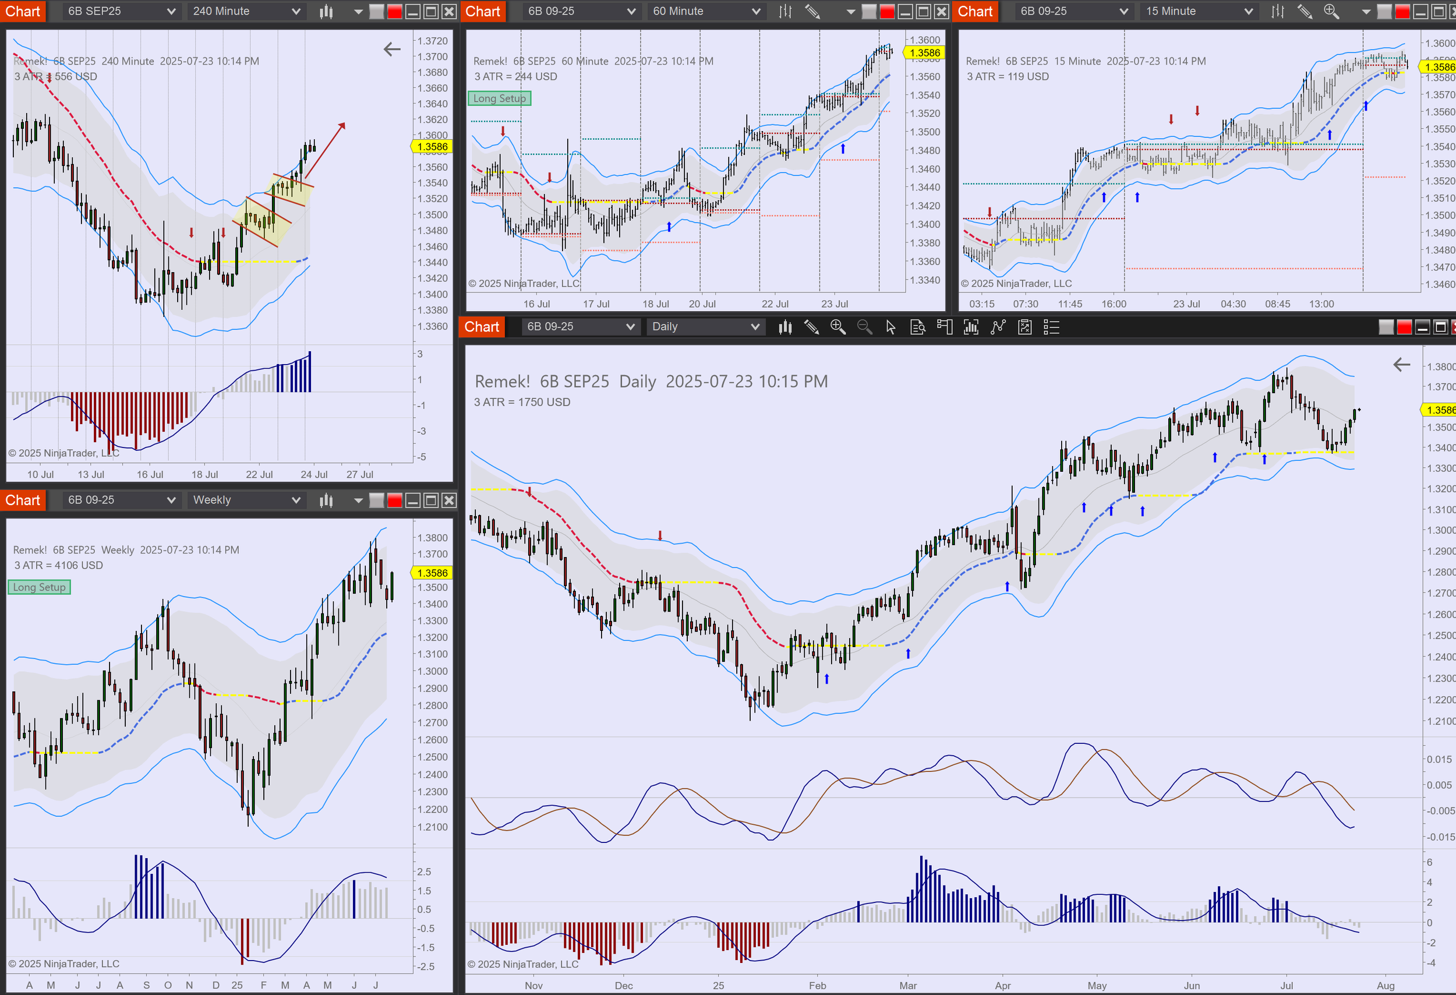Open Data Box icon in Daily chart toolbar
The width and height of the screenshot is (1456, 995).
917,327
